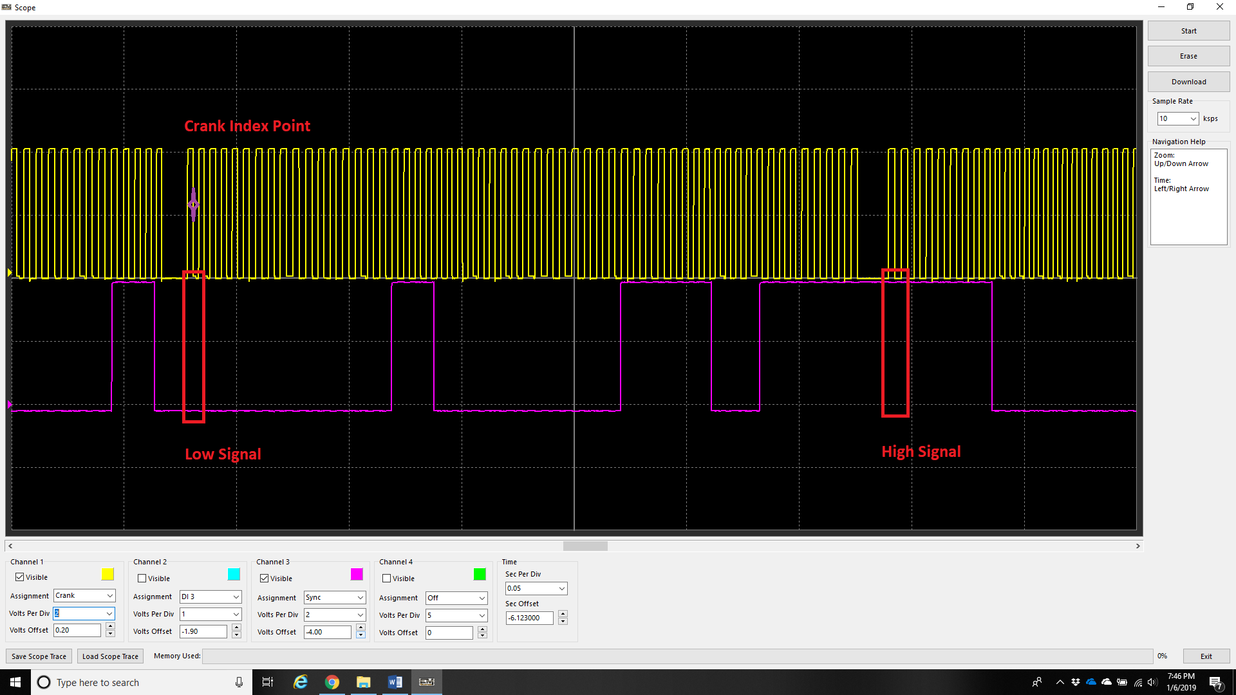The image size is (1236, 695).
Task: Decrease Sec Offset with down arrow
Action: 563,622
